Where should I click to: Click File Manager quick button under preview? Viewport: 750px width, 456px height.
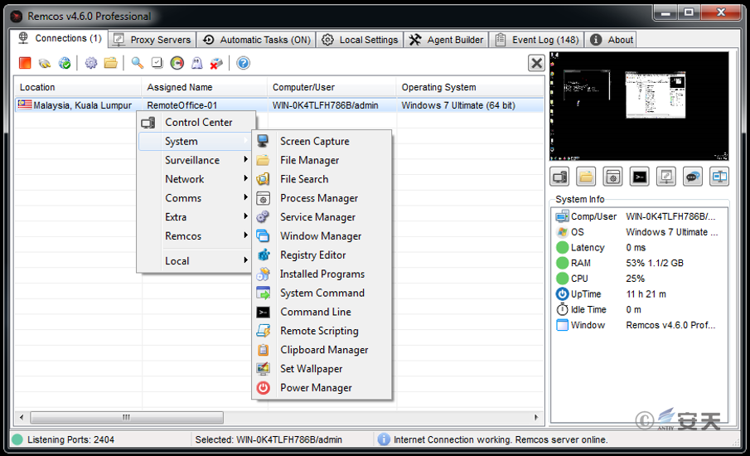pyautogui.click(x=586, y=177)
